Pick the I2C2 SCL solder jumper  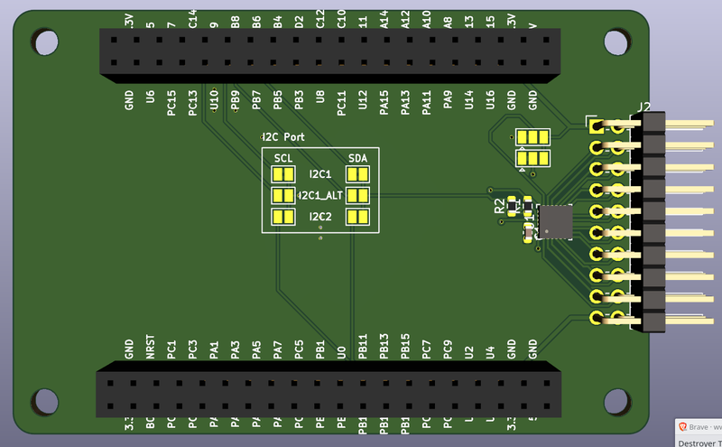coord(283,217)
